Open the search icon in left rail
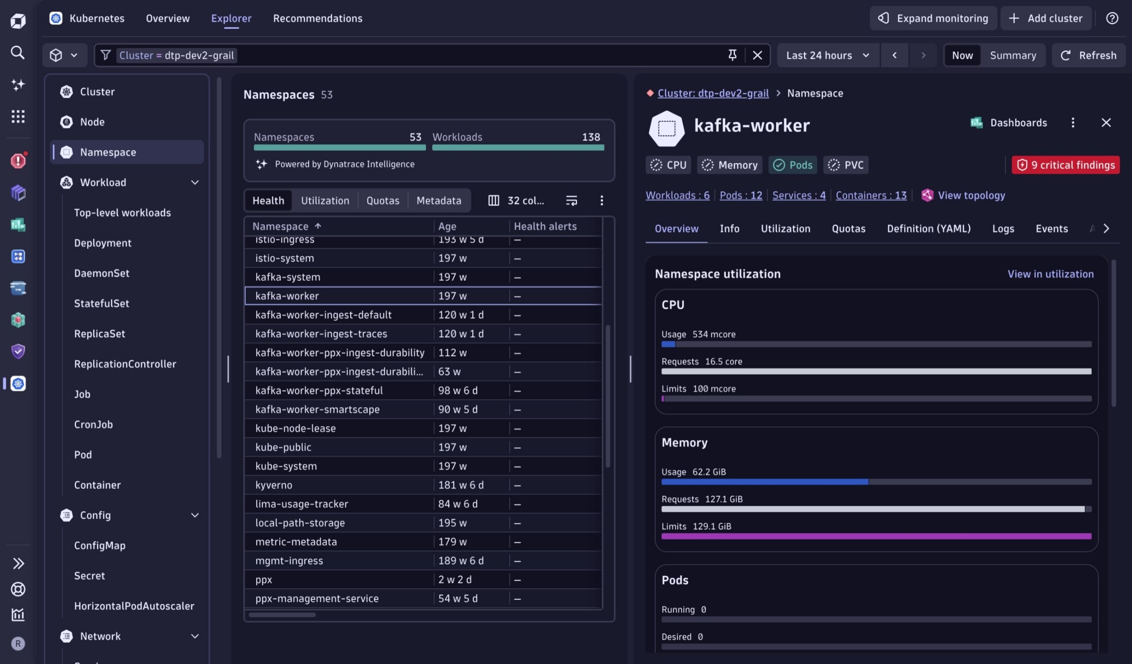 tap(18, 53)
